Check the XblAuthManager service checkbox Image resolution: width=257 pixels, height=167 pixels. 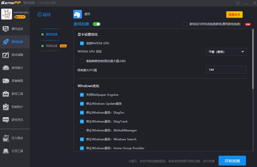pyautogui.click(x=82, y=131)
